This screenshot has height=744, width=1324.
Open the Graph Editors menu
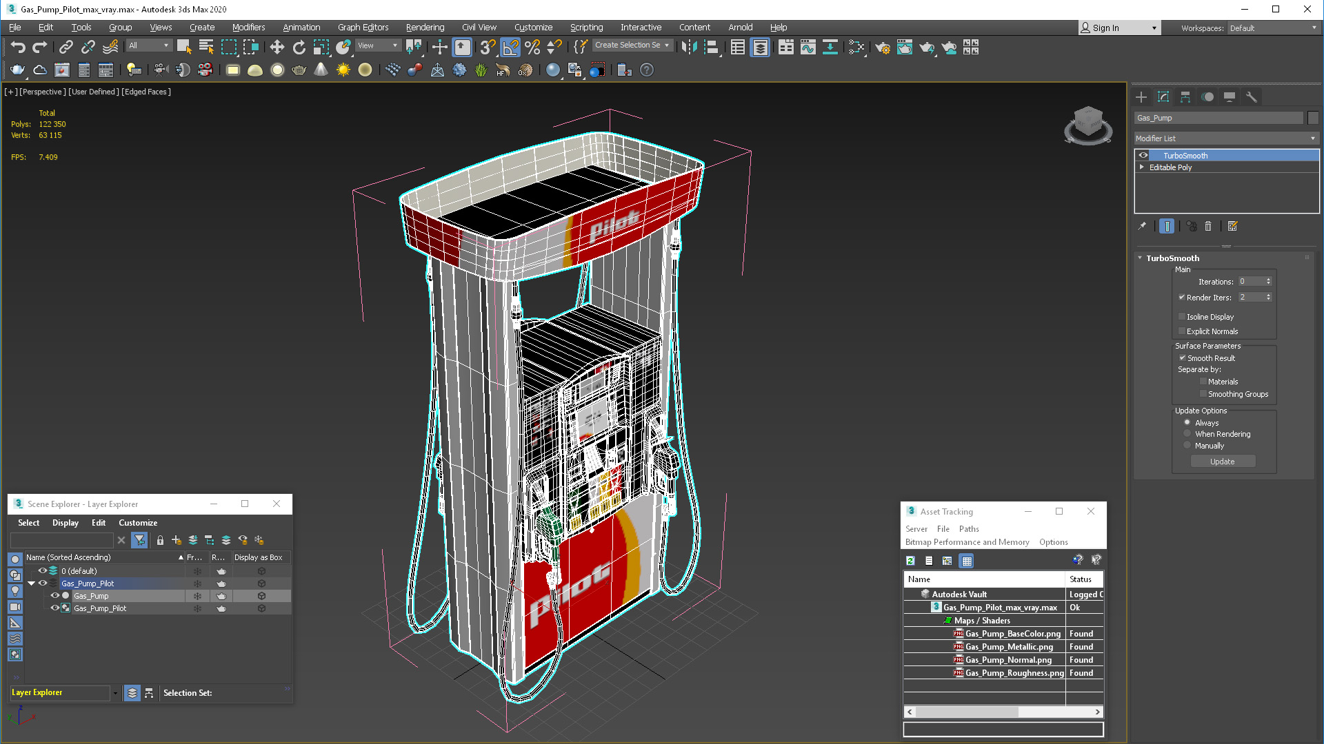click(x=363, y=28)
